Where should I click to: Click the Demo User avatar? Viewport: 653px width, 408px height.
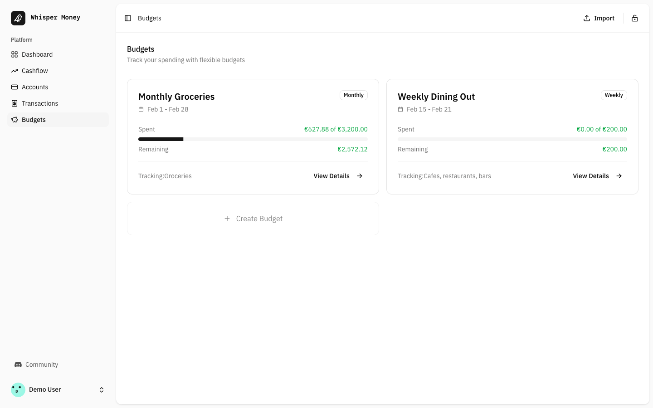(x=18, y=389)
